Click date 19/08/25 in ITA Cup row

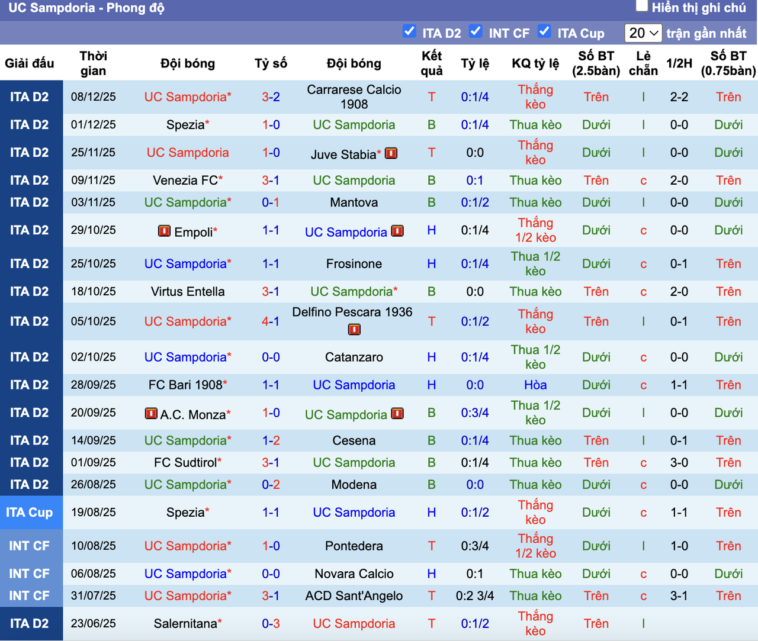pos(94,513)
